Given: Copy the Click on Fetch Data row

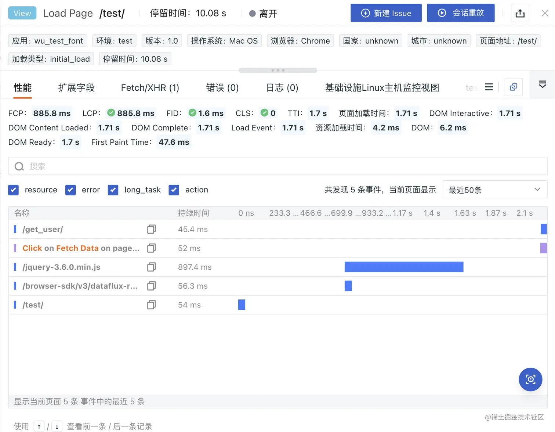Looking at the screenshot, I should (x=151, y=248).
